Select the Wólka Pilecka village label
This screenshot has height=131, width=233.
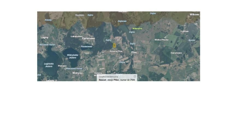(x=161, y=40)
